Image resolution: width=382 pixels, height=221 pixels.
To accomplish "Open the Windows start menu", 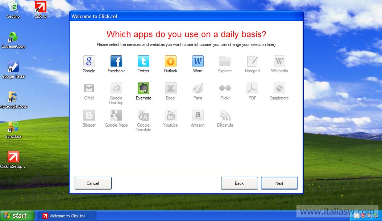I will [17, 216].
